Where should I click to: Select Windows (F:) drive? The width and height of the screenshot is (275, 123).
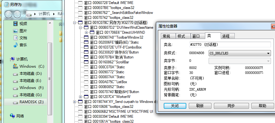(29, 88)
